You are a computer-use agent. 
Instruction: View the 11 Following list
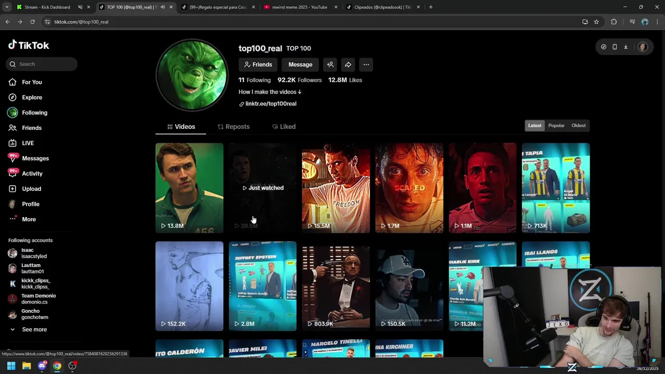click(x=255, y=80)
